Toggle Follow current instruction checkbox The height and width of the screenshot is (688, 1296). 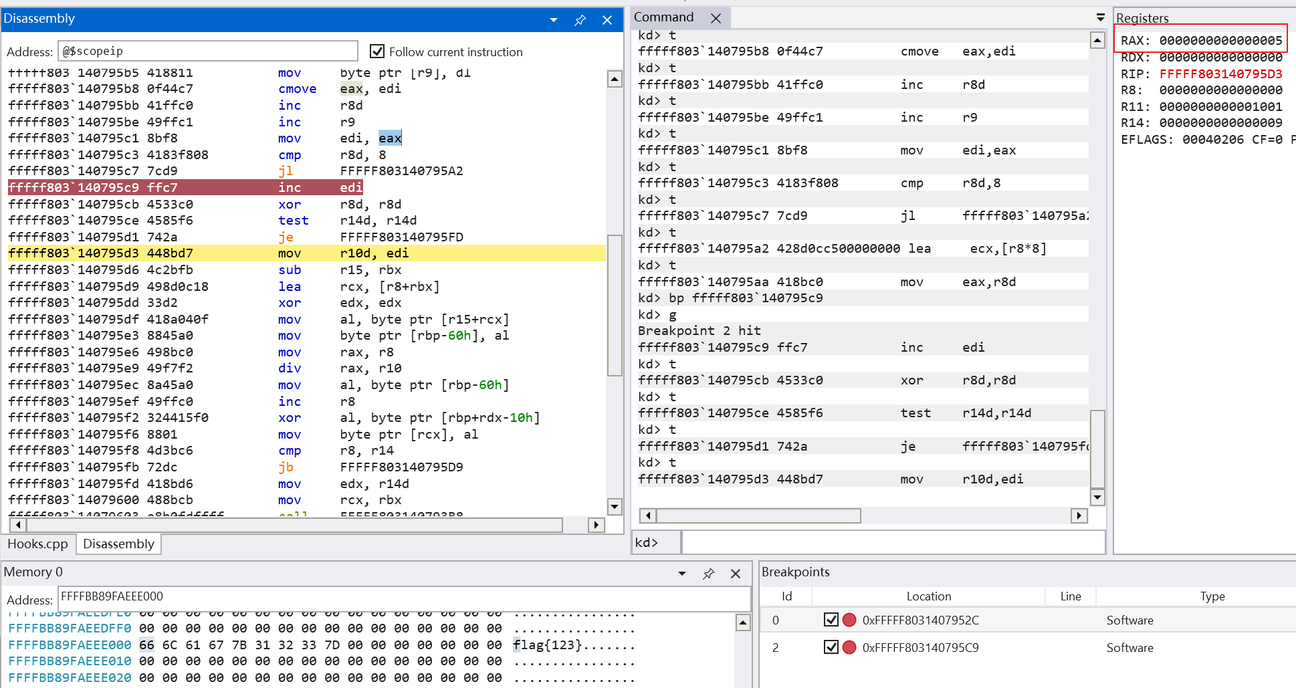pos(377,51)
